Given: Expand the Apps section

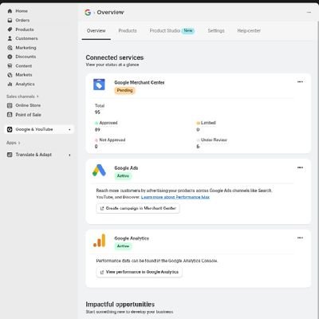Looking at the screenshot, I should pyautogui.click(x=14, y=143).
